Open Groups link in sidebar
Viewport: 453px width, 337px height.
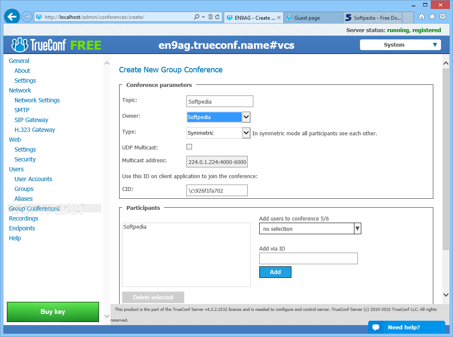pyautogui.click(x=24, y=188)
